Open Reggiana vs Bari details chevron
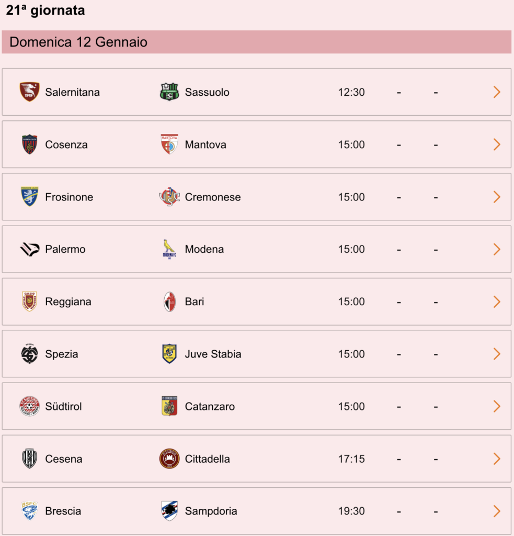This screenshot has width=514, height=536. point(497,301)
